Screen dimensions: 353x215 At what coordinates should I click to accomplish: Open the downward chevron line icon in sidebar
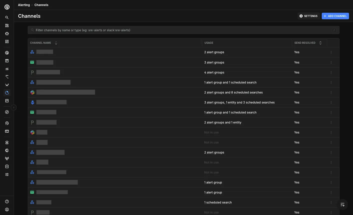[x=7, y=85]
